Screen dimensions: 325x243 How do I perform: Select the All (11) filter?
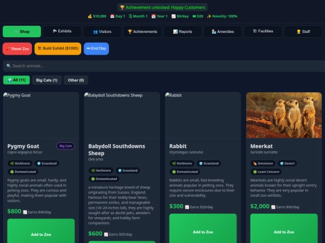tap(16, 80)
